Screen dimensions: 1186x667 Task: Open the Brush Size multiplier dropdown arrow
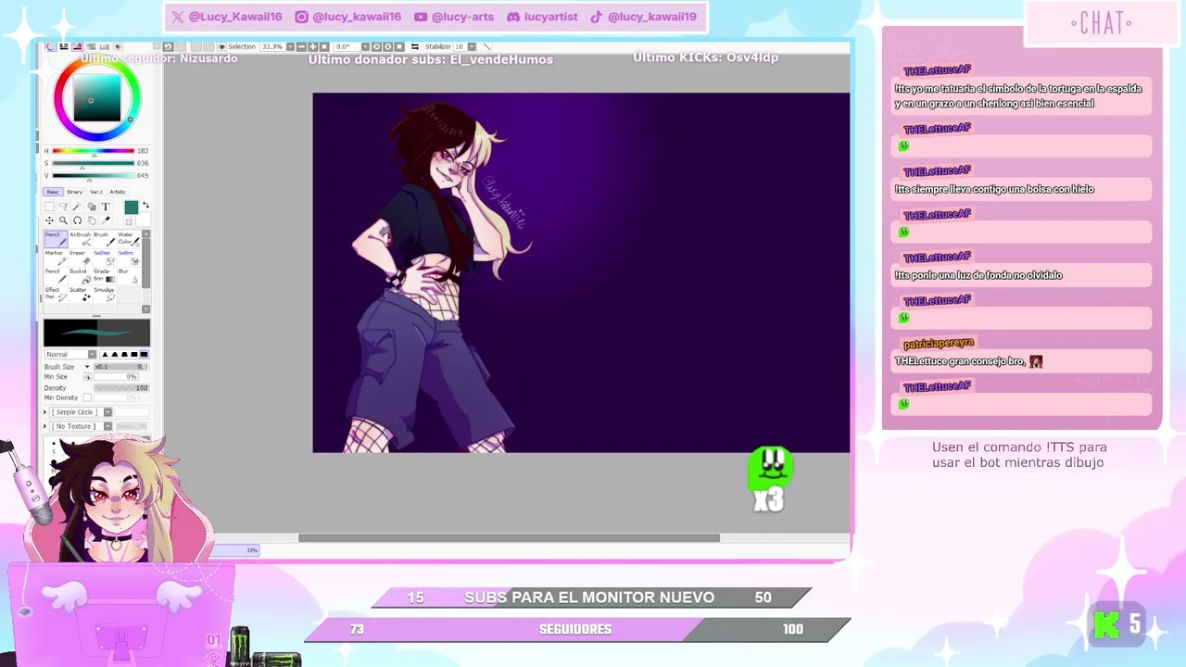pos(87,367)
